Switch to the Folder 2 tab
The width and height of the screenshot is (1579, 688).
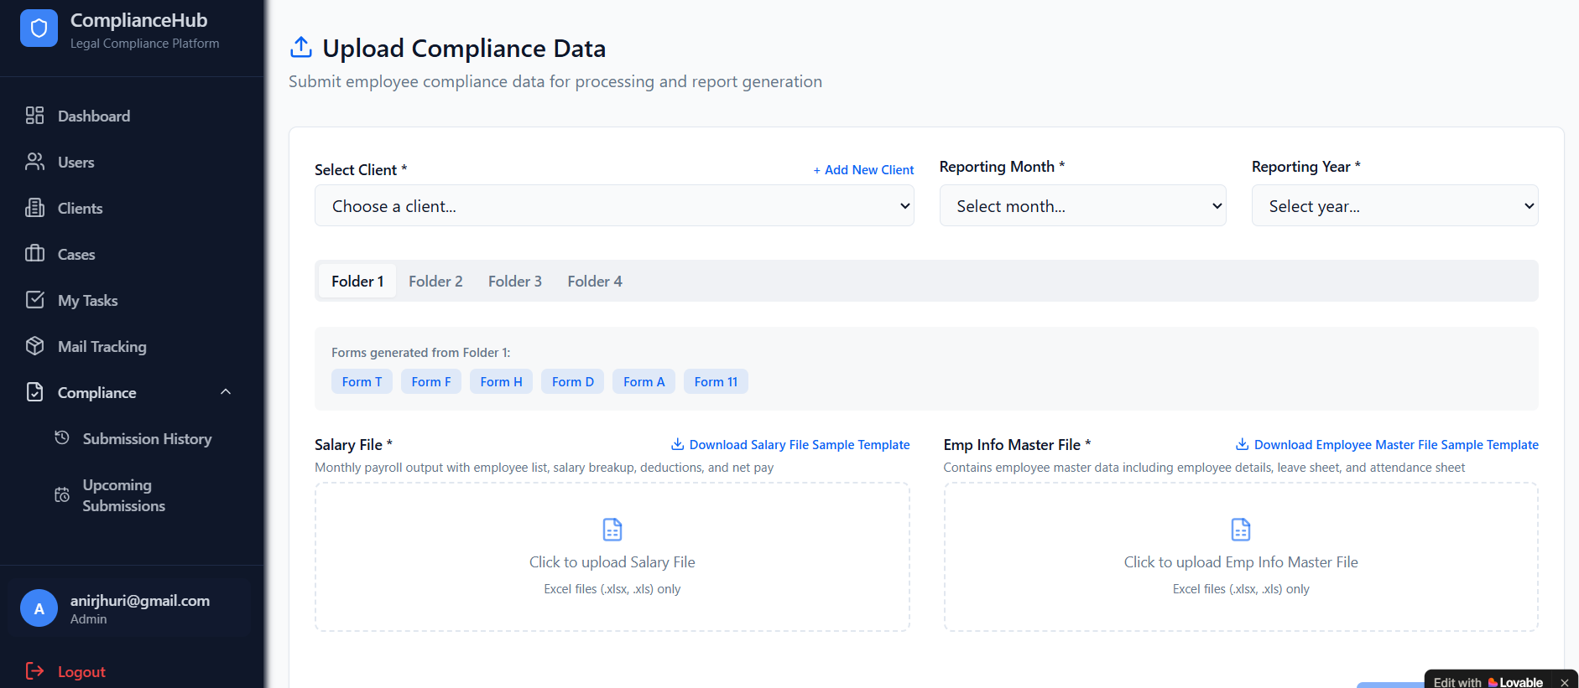435,282
